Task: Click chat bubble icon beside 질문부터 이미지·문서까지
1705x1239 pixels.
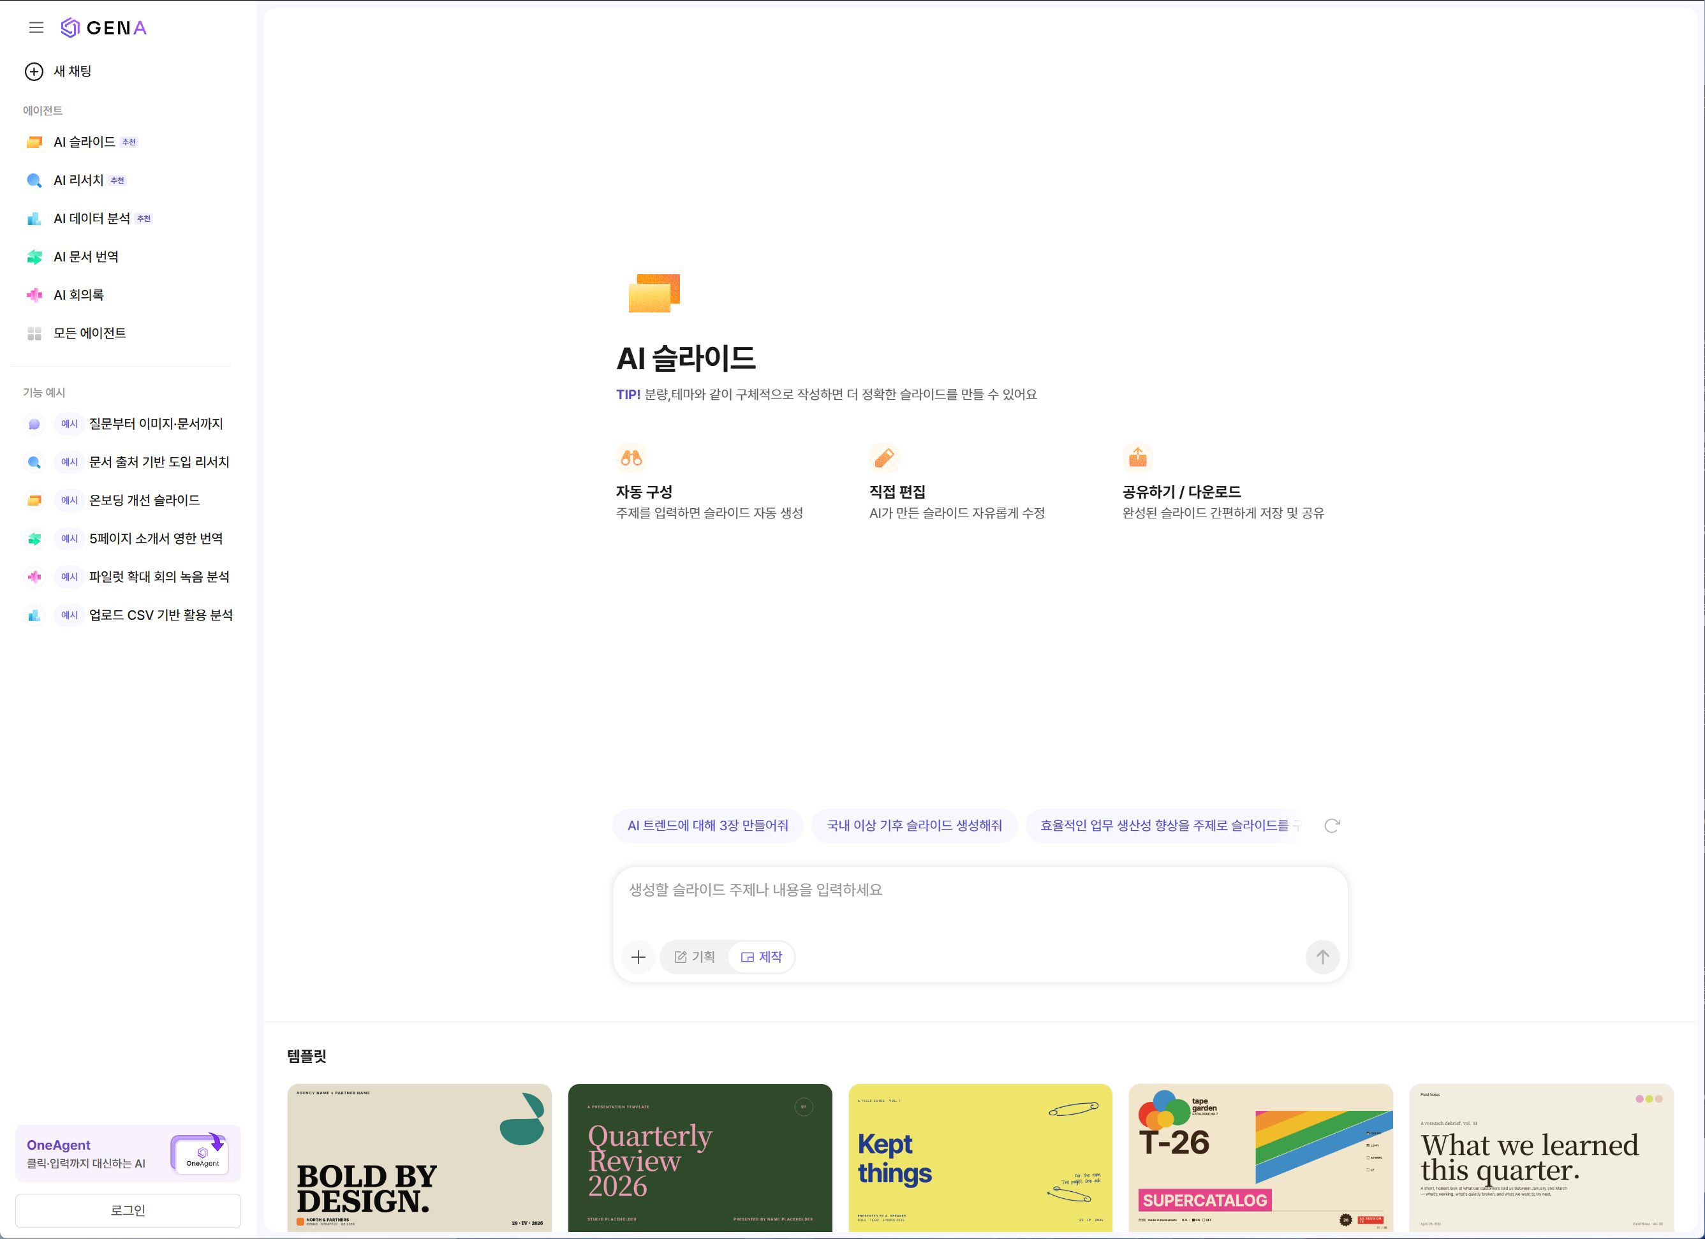Action: [x=34, y=425]
